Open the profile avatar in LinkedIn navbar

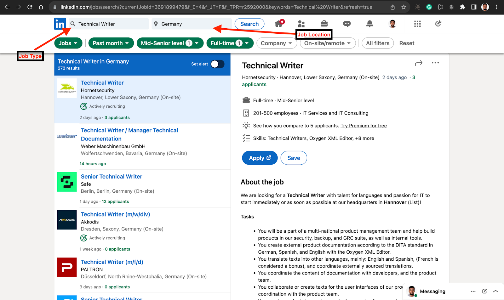[x=392, y=24]
